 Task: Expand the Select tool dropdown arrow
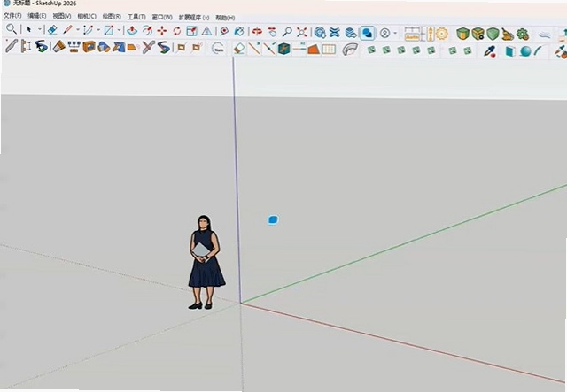click(39, 29)
